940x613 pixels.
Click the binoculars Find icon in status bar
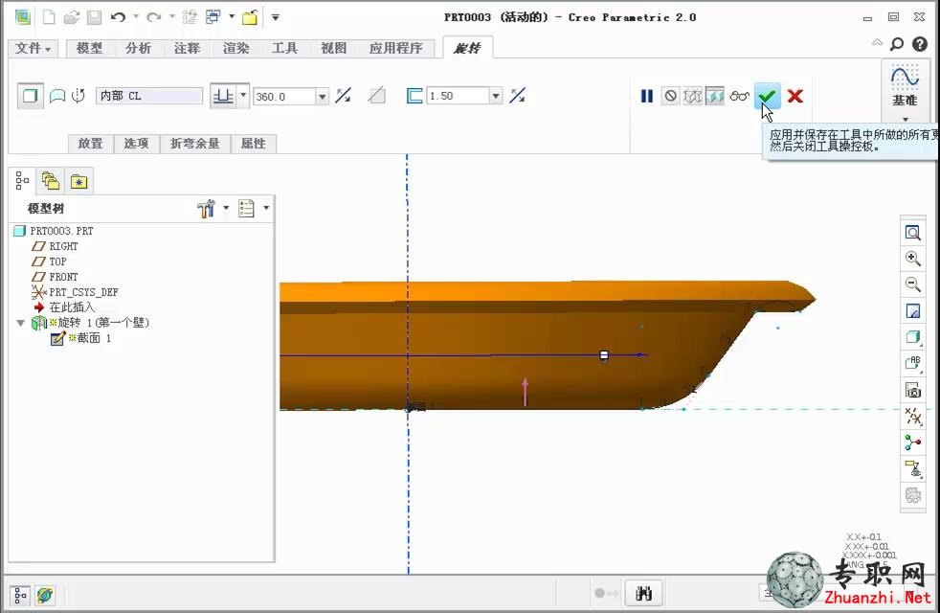click(x=643, y=594)
